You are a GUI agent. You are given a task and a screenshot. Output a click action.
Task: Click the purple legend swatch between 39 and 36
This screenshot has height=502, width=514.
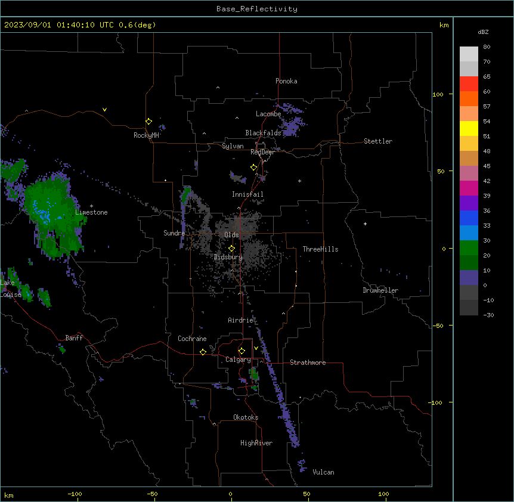coord(469,203)
